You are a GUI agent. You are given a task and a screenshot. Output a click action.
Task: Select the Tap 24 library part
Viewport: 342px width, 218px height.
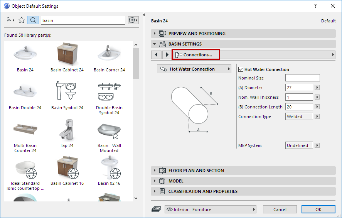[x=67, y=133]
